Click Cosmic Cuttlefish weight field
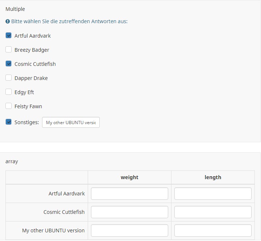261x241 pixels. (x=129, y=212)
